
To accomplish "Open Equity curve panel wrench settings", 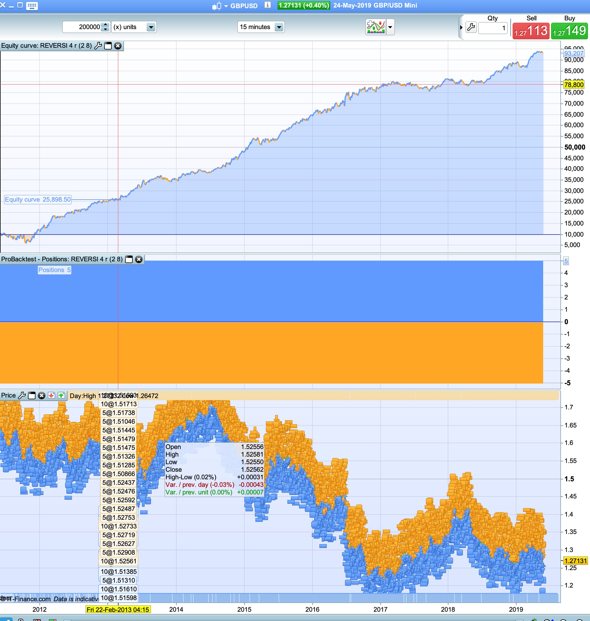I will tap(98, 46).
